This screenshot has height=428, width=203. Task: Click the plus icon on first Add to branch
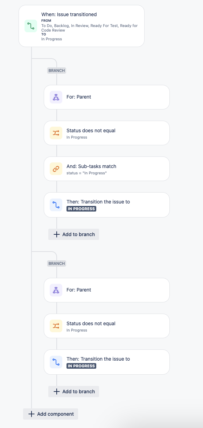pyautogui.click(x=56, y=234)
